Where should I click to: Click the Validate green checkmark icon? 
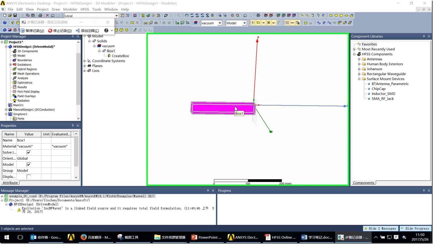(x=148, y=15)
